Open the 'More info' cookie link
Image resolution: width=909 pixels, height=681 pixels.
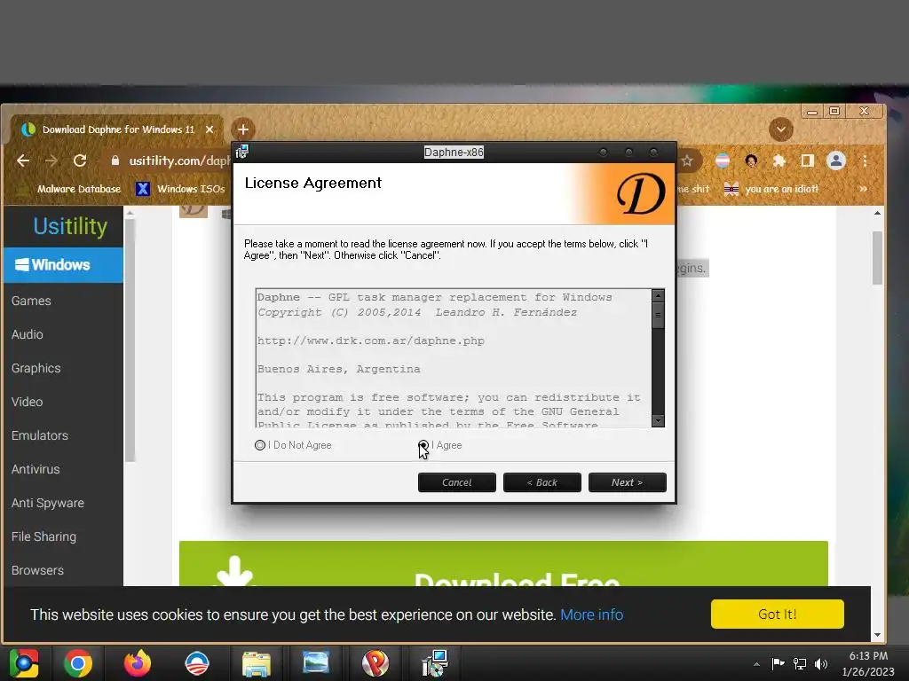pyautogui.click(x=591, y=614)
